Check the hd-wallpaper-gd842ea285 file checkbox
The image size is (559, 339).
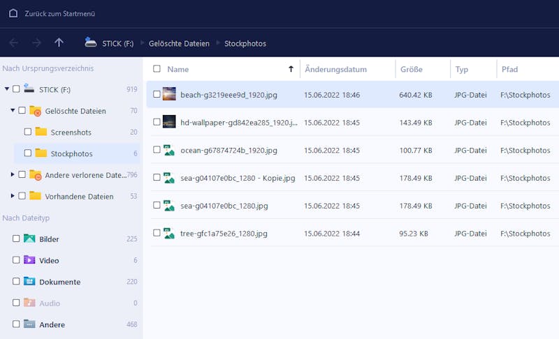(x=157, y=122)
